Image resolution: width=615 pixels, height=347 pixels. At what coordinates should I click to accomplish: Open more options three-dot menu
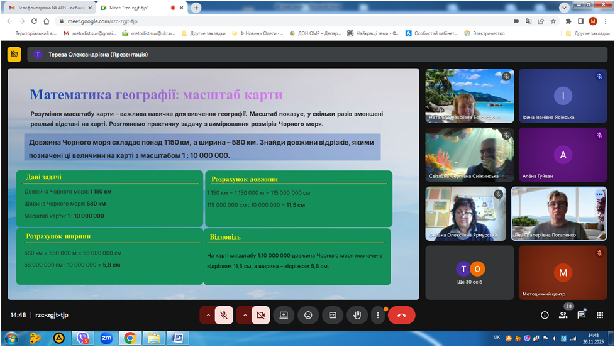point(377,315)
